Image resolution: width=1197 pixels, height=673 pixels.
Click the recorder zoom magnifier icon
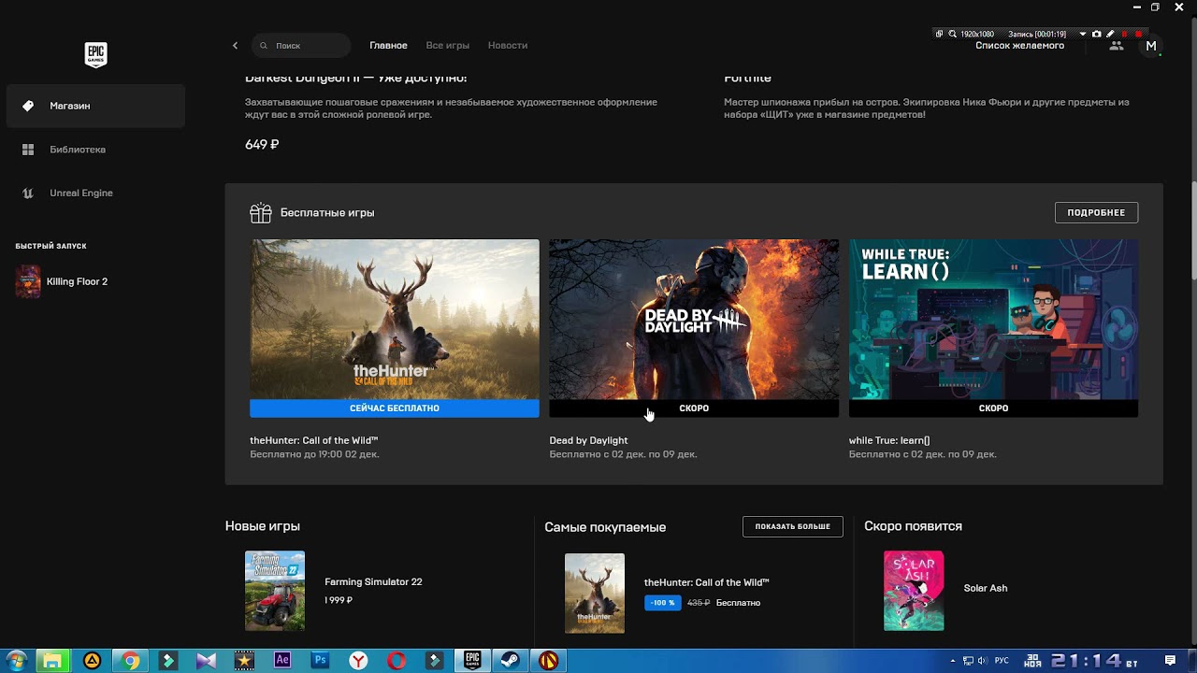pyautogui.click(x=953, y=34)
